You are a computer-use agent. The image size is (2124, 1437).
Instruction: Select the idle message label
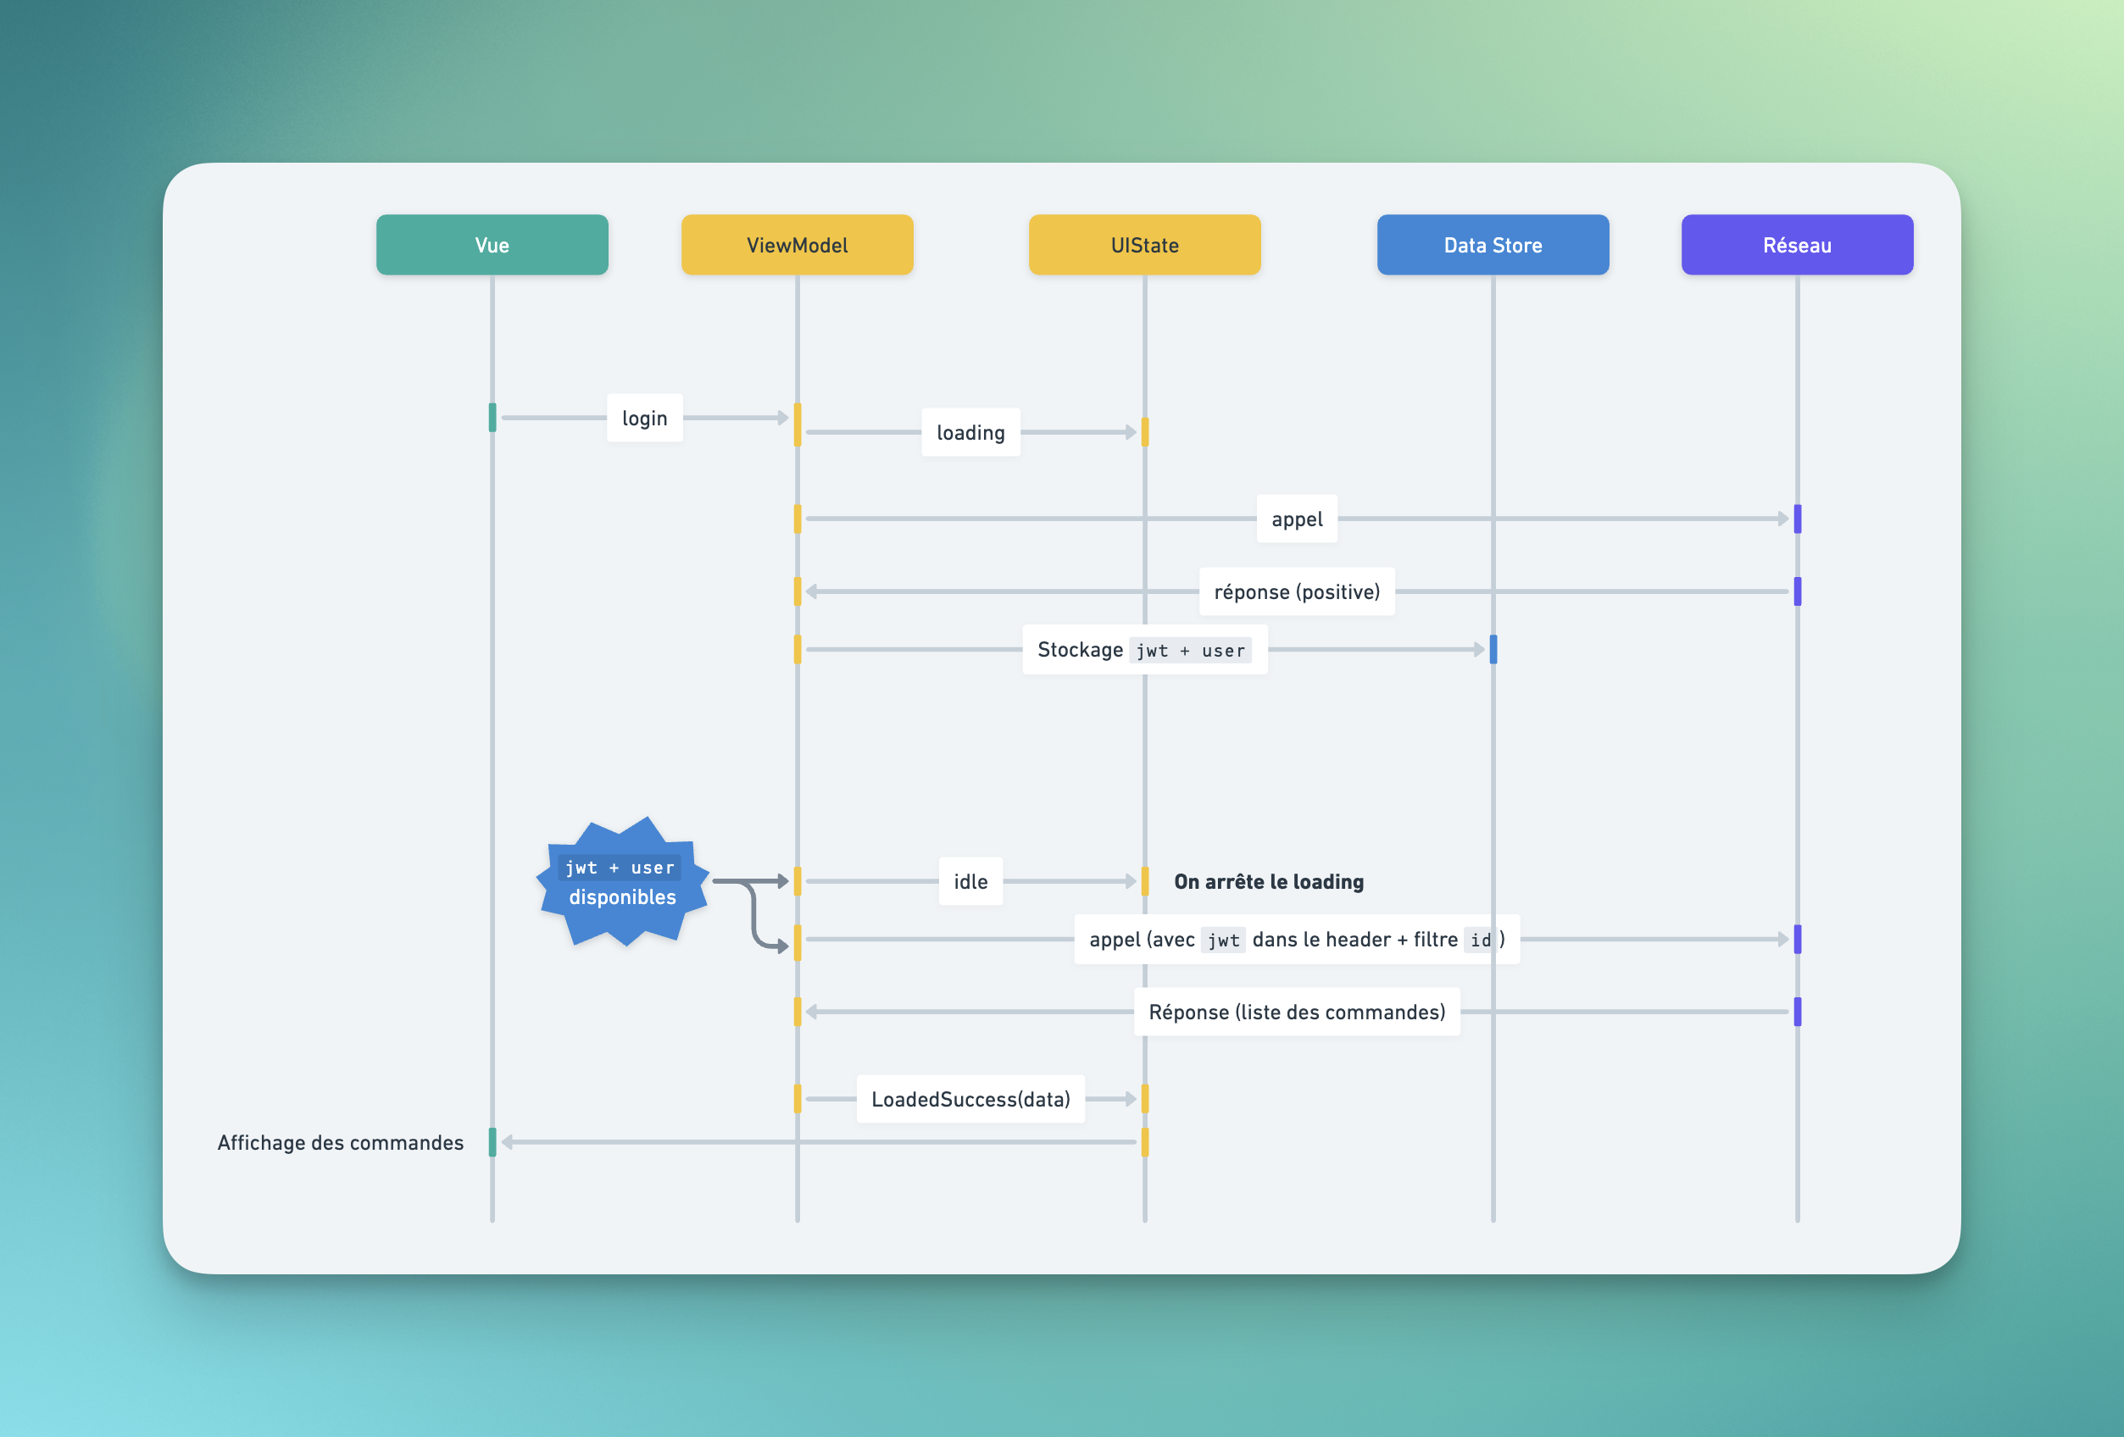(970, 881)
